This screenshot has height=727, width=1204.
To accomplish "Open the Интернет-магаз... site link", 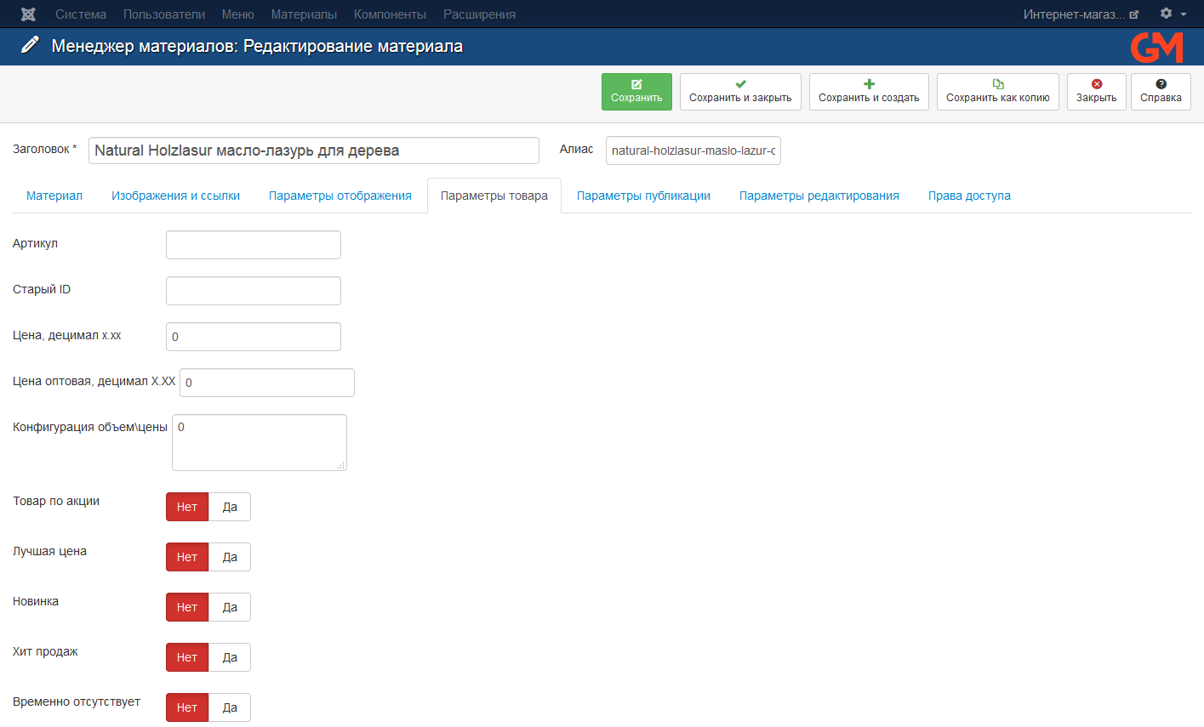I will coord(1081,14).
